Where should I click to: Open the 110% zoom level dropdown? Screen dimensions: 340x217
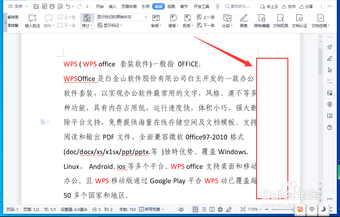point(254,209)
